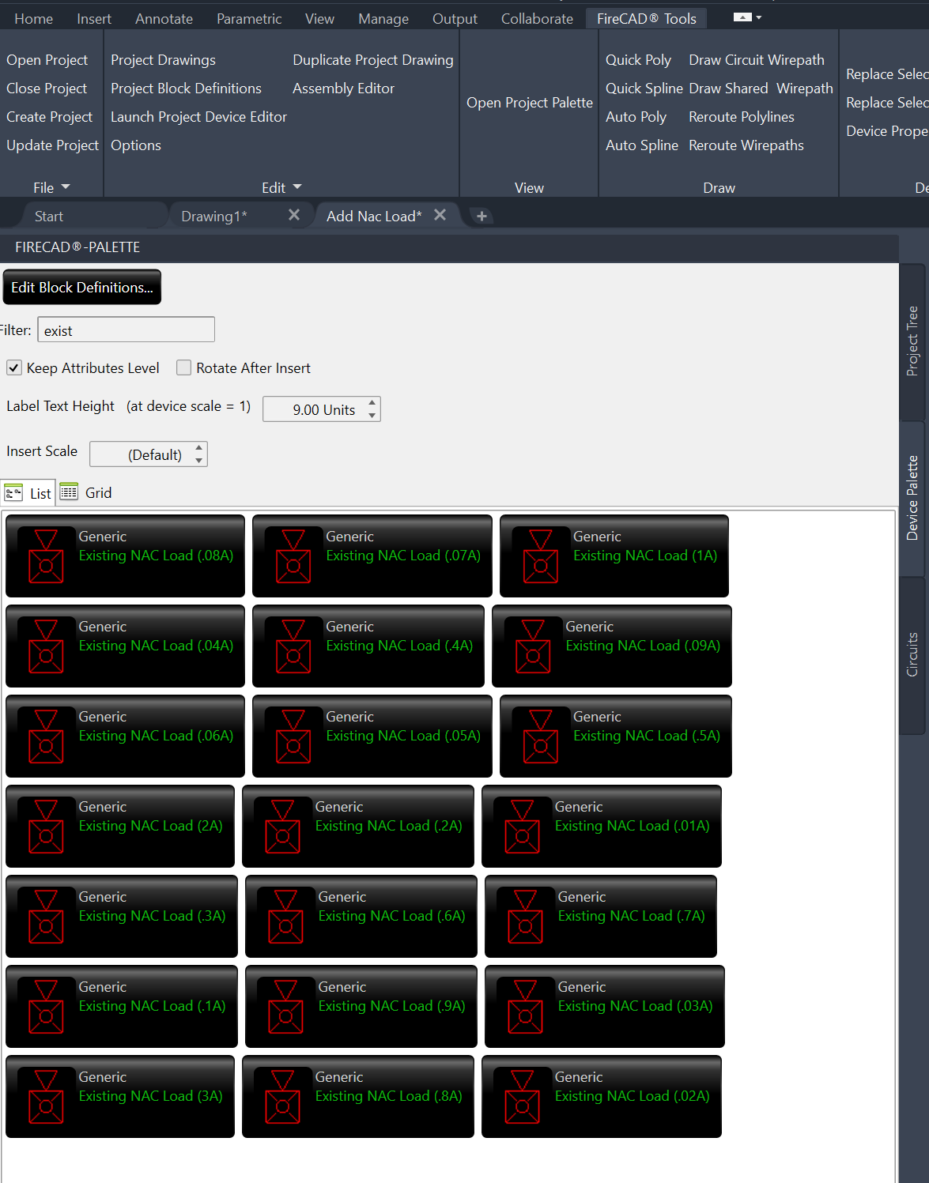Decrease the Insert Scale value
This screenshot has height=1183, width=929.
[x=198, y=461]
